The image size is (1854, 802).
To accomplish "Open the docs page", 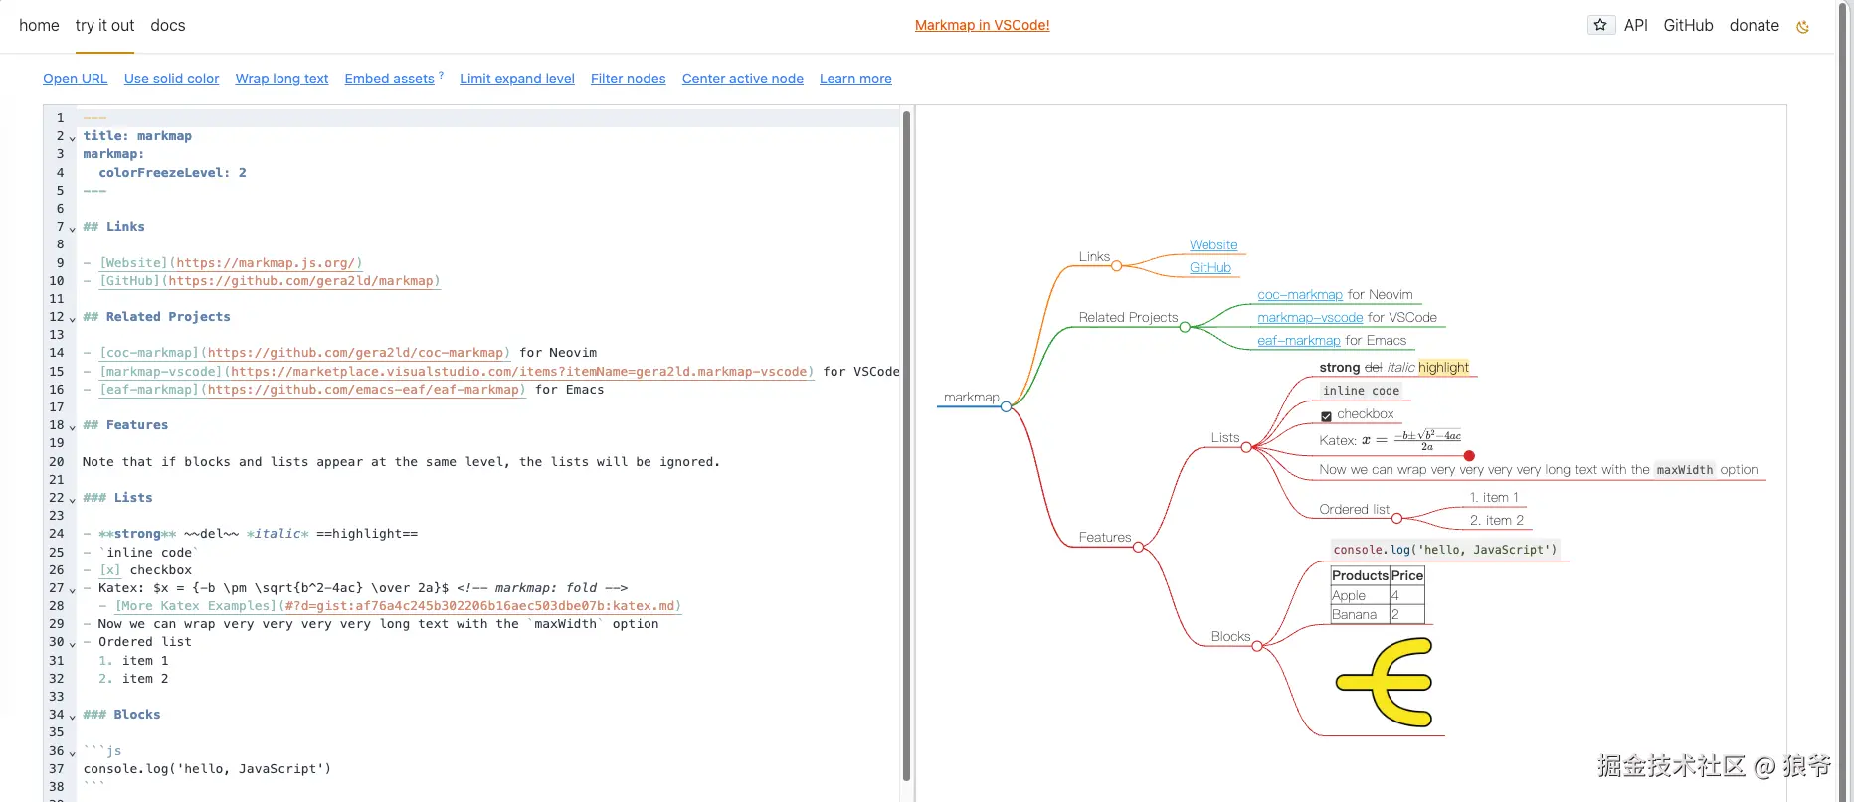I will click(168, 25).
